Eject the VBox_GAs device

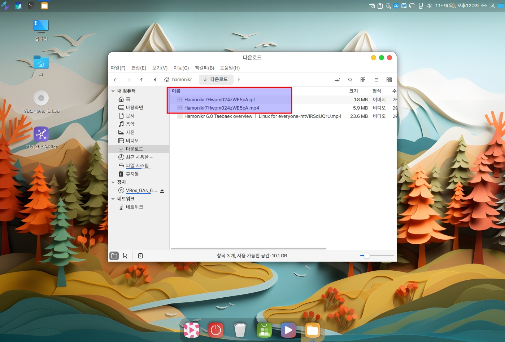pos(162,191)
